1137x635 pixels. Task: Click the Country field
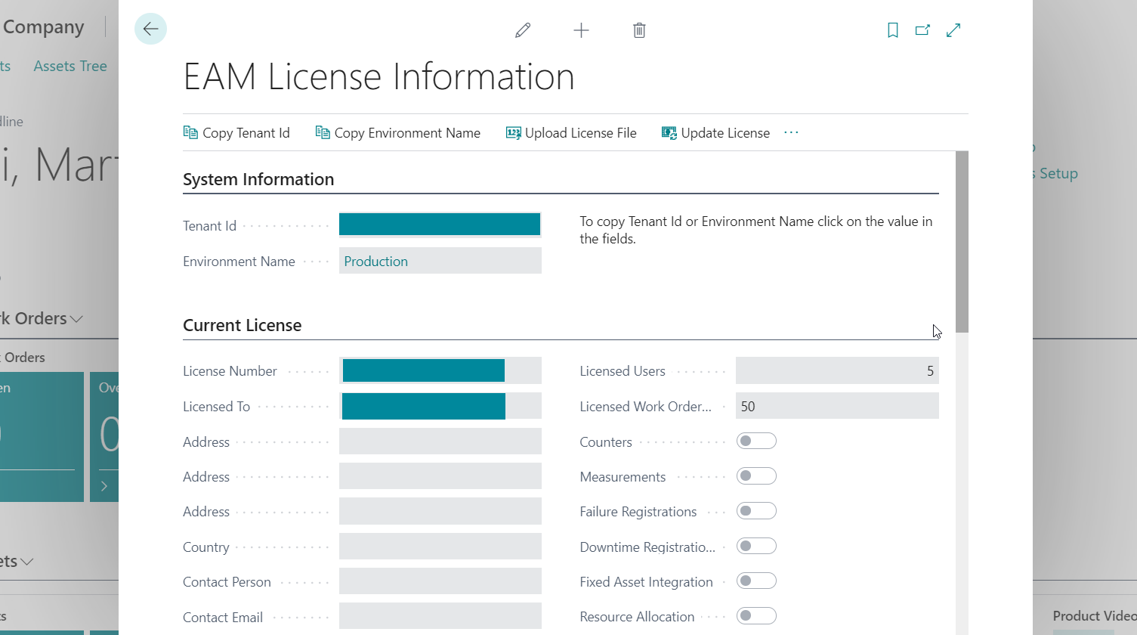pyautogui.click(x=440, y=547)
